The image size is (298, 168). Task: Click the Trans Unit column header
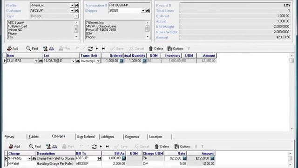(x=90, y=56)
